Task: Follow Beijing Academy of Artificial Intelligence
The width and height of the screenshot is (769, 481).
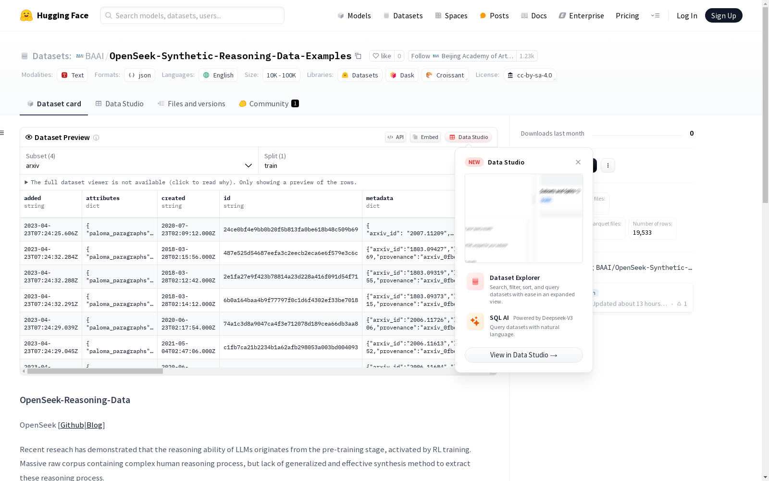Action: point(462,56)
